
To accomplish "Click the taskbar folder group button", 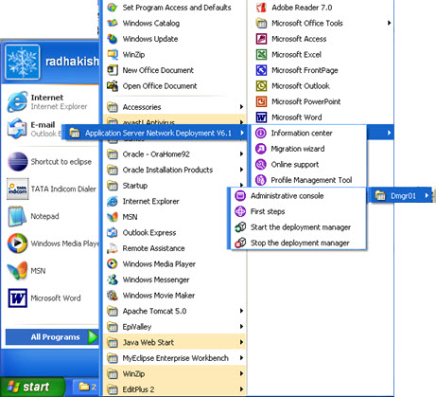I will (x=87, y=387).
